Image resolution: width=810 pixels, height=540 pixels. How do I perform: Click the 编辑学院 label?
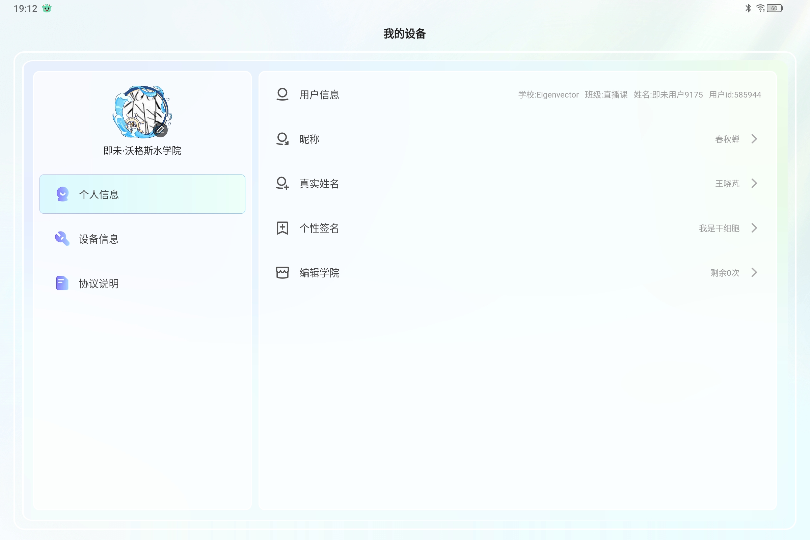coord(319,273)
